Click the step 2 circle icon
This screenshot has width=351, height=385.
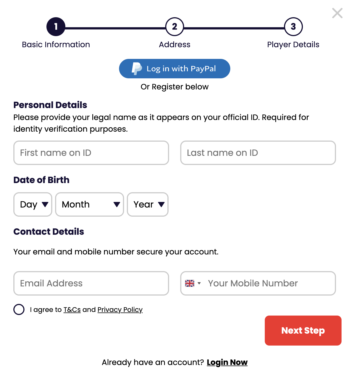coord(175,27)
